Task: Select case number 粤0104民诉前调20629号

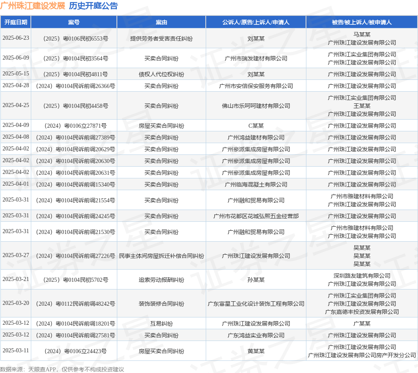Action: pos(75,149)
